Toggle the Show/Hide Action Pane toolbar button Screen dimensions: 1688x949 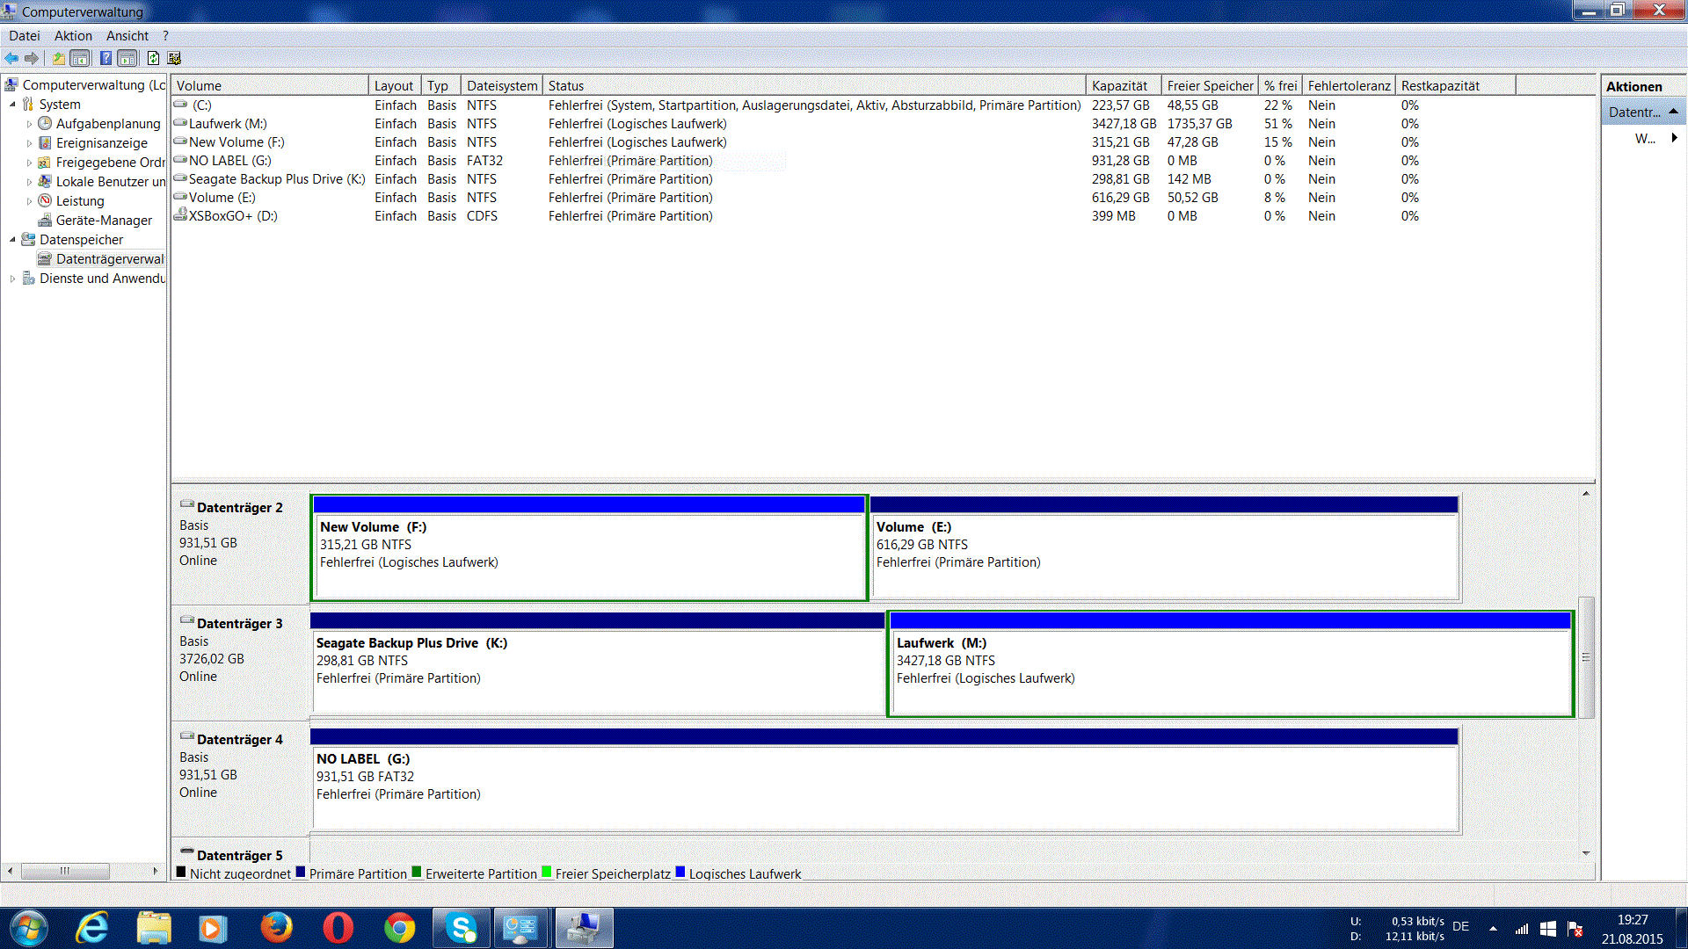(x=127, y=58)
